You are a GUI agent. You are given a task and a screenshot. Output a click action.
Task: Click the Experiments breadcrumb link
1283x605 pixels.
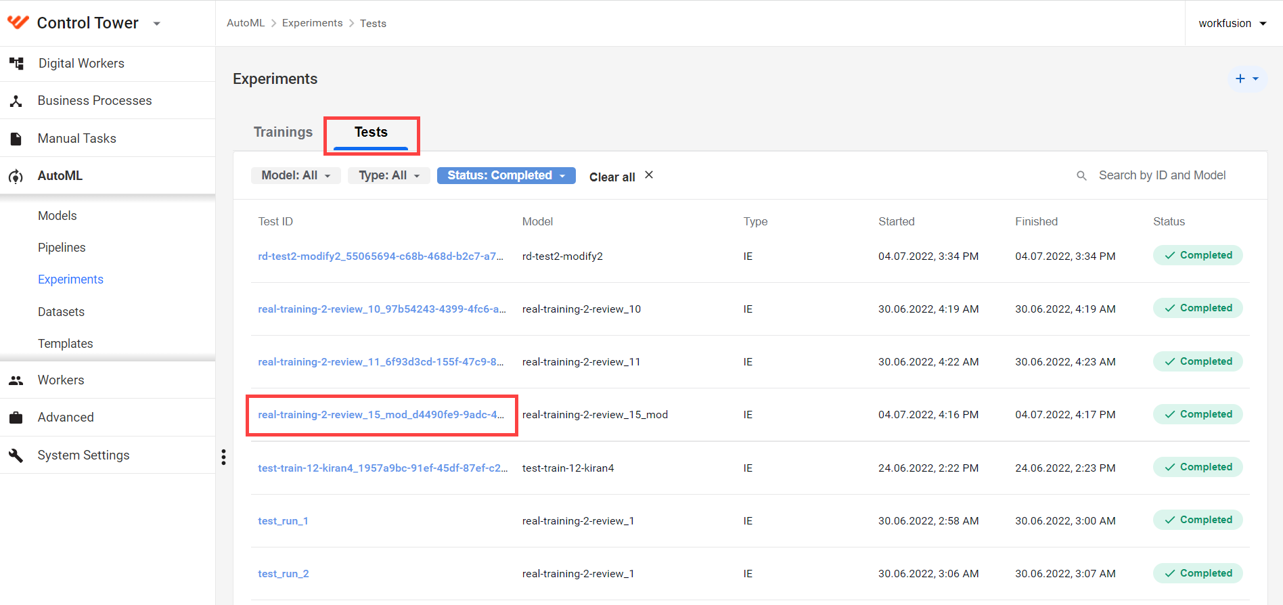(x=313, y=23)
